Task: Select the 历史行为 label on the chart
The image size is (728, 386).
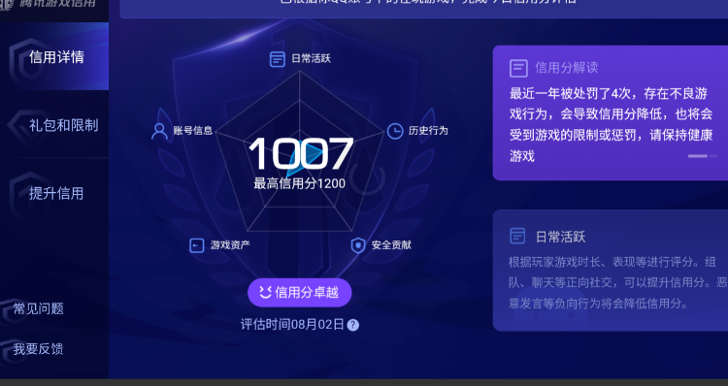Action: pos(428,131)
